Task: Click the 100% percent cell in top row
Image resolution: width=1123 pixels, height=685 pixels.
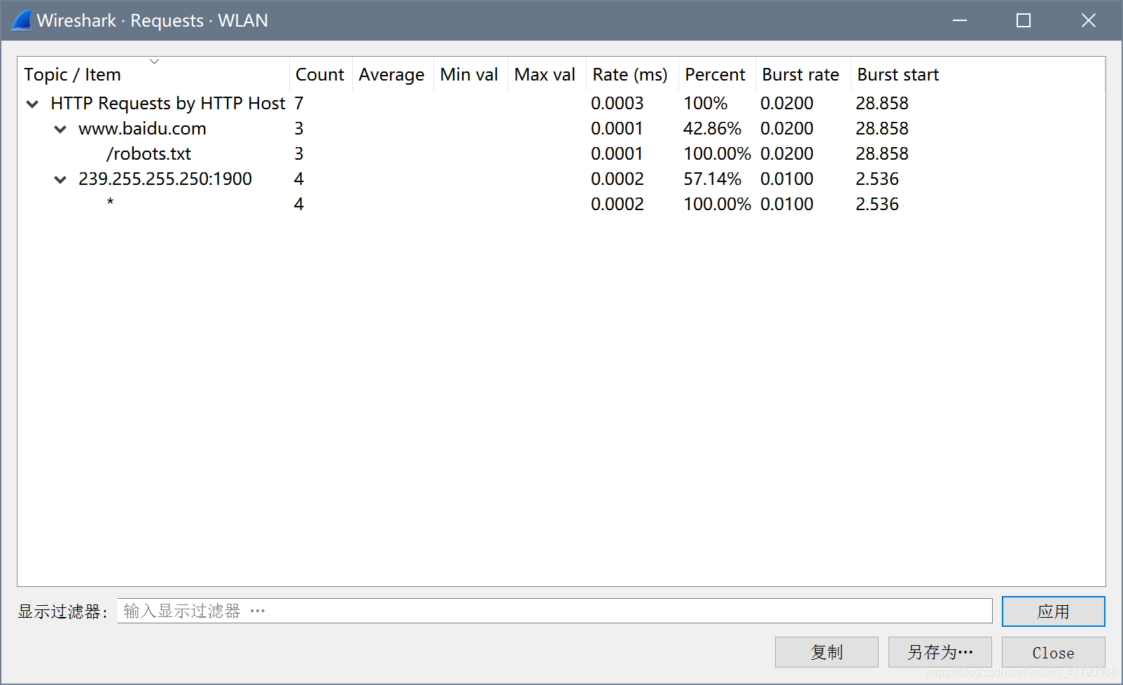Action: click(706, 104)
